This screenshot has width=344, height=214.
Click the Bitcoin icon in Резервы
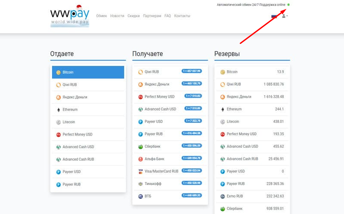tap(222, 72)
